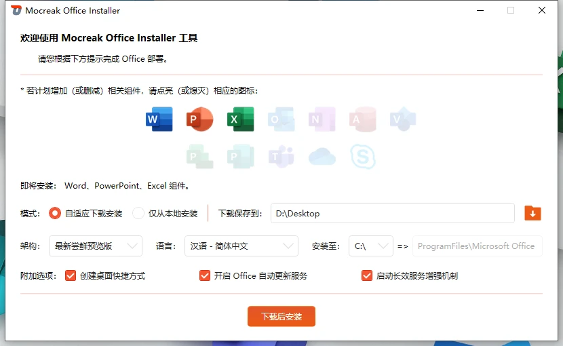The height and width of the screenshot is (346, 563).
Task: Enable the dimmed Skype component icon
Action: [363, 156]
